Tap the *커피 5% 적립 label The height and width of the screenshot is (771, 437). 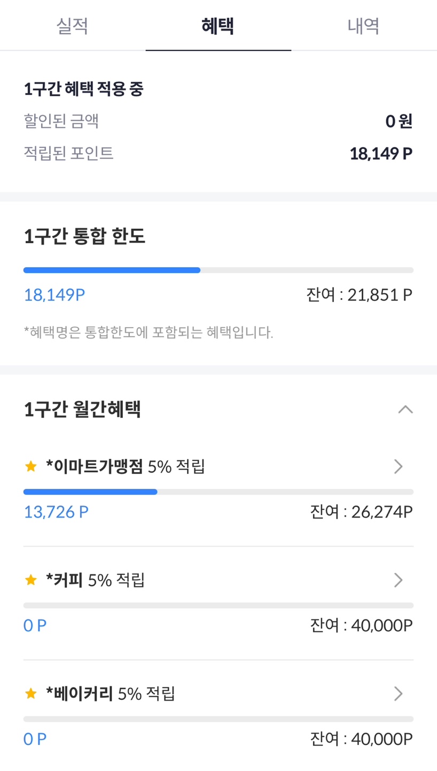[96, 580]
